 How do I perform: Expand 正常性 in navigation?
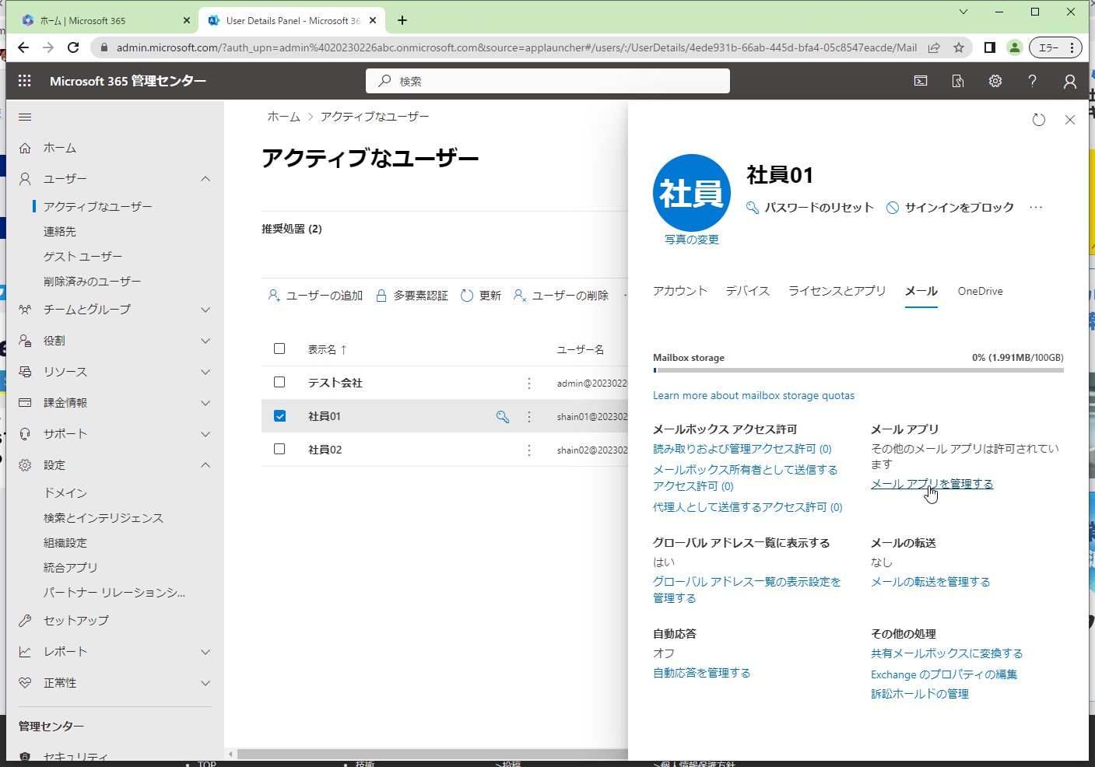tap(205, 683)
